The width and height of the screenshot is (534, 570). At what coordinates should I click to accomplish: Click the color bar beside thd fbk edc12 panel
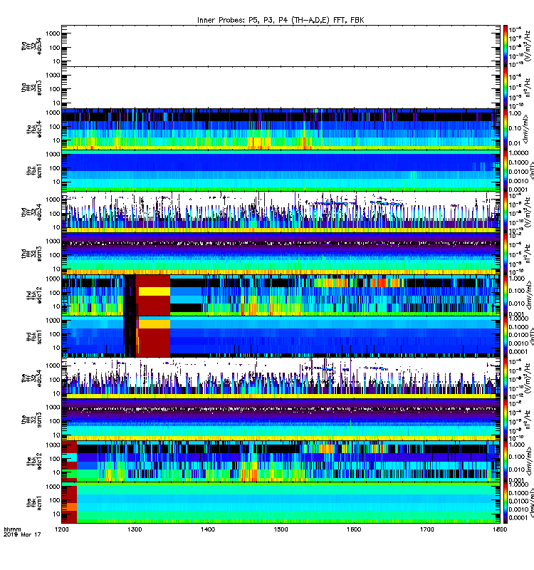506,295
